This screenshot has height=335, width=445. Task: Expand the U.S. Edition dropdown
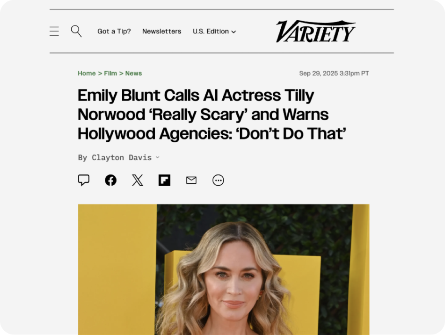pos(214,32)
